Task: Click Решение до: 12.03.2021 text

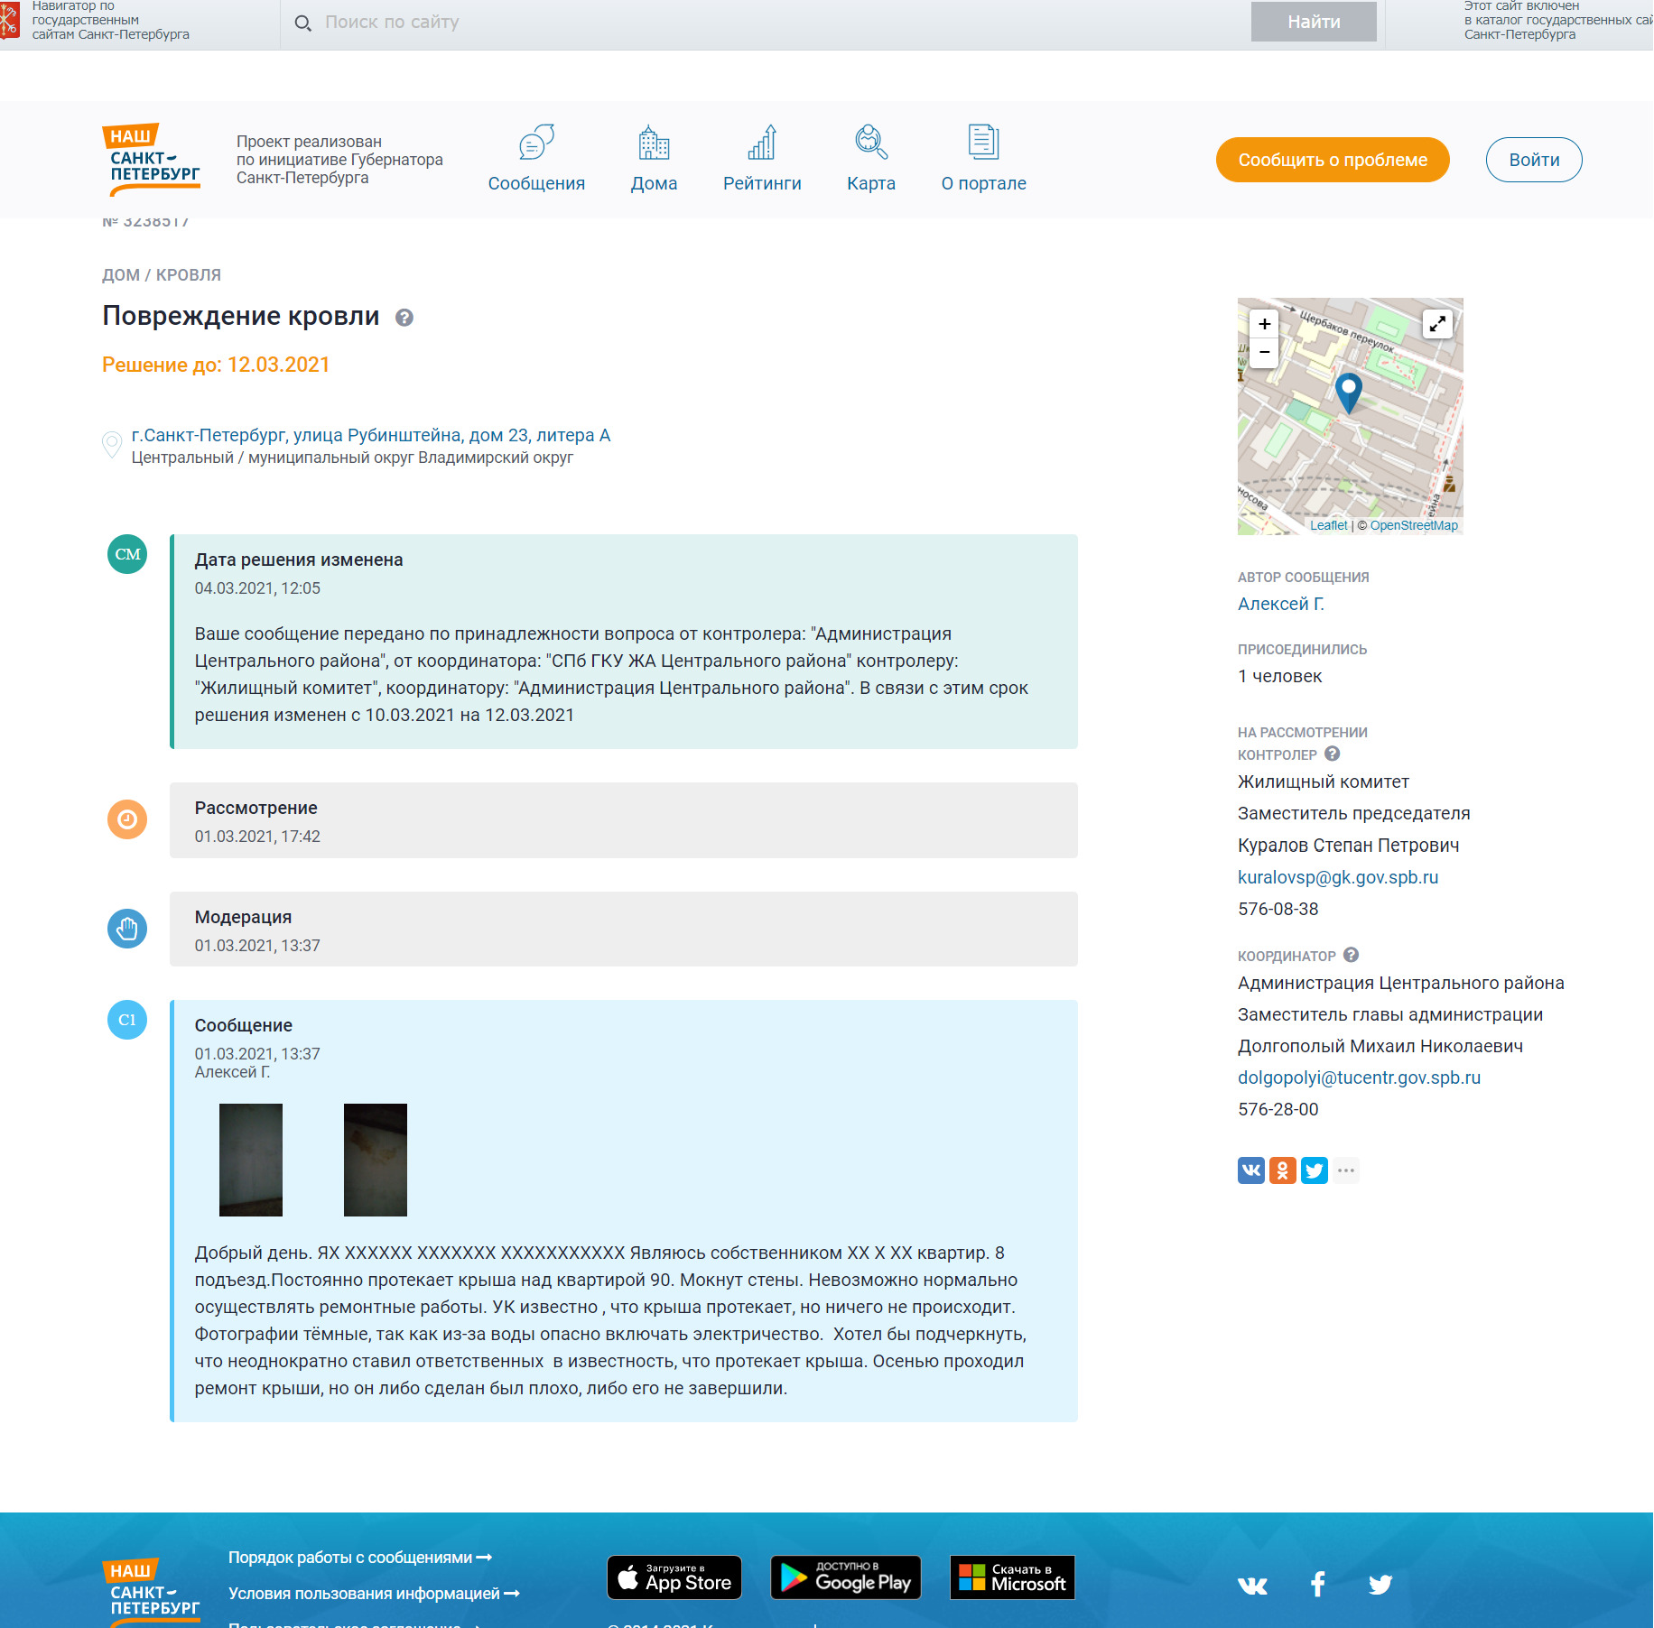Action: (216, 365)
